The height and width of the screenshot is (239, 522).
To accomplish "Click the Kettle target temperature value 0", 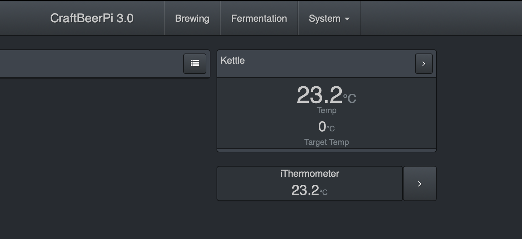I will (322, 127).
